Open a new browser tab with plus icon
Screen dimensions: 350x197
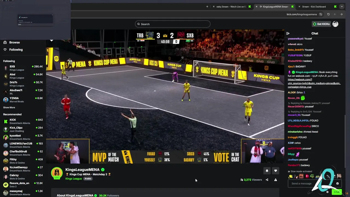click(x=207, y=7)
